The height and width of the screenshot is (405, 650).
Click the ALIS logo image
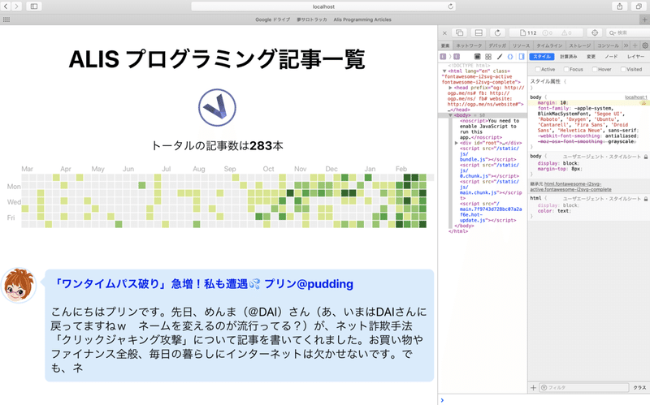217,107
